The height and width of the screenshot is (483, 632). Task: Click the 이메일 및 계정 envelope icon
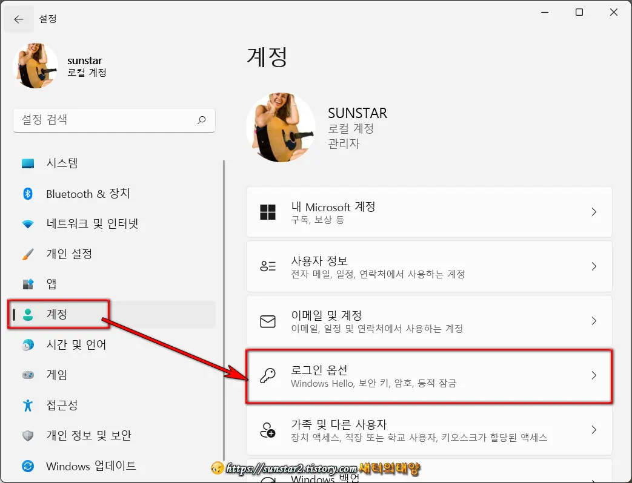pos(268,321)
